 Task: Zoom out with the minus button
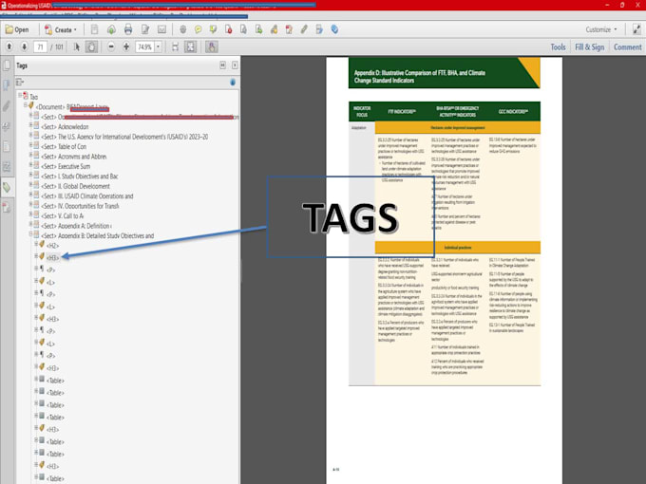(111, 47)
